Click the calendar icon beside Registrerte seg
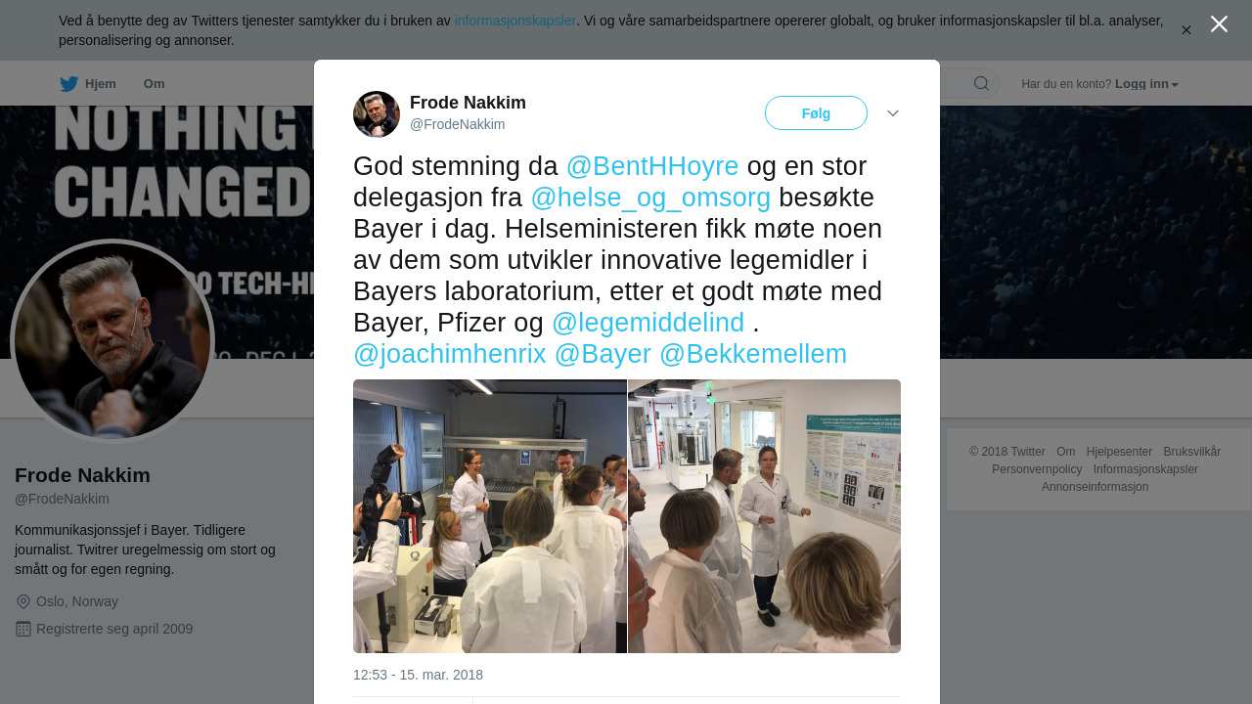This screenshot has width=1252, height=704. click(x=23, y=629)
